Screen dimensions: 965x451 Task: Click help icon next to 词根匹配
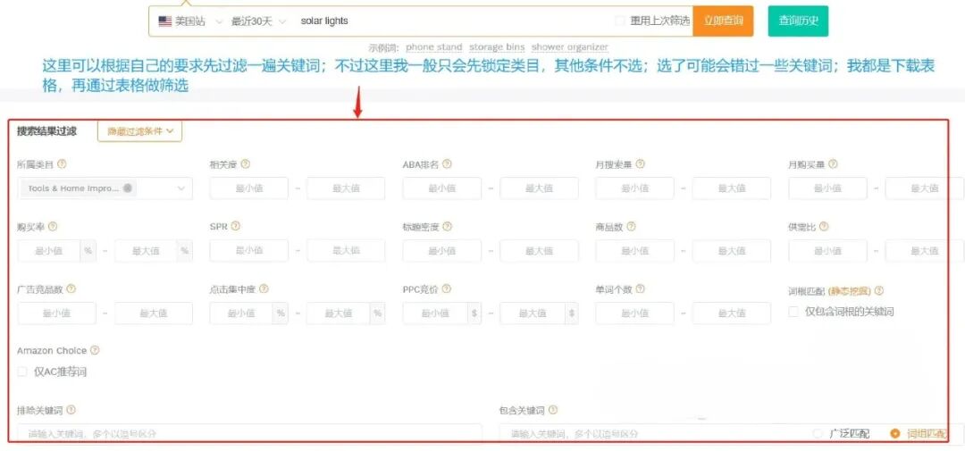(879, 290)
